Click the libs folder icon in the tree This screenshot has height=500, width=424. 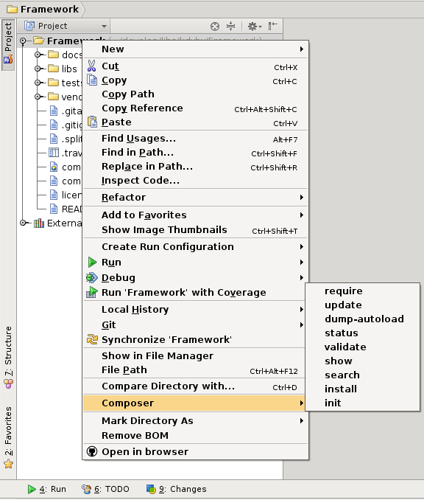tap(53, 69)
